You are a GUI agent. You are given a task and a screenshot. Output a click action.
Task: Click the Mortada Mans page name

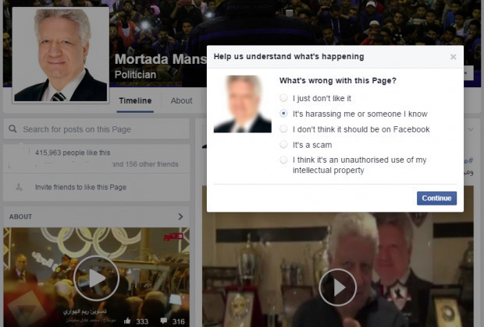coord(161,59)
